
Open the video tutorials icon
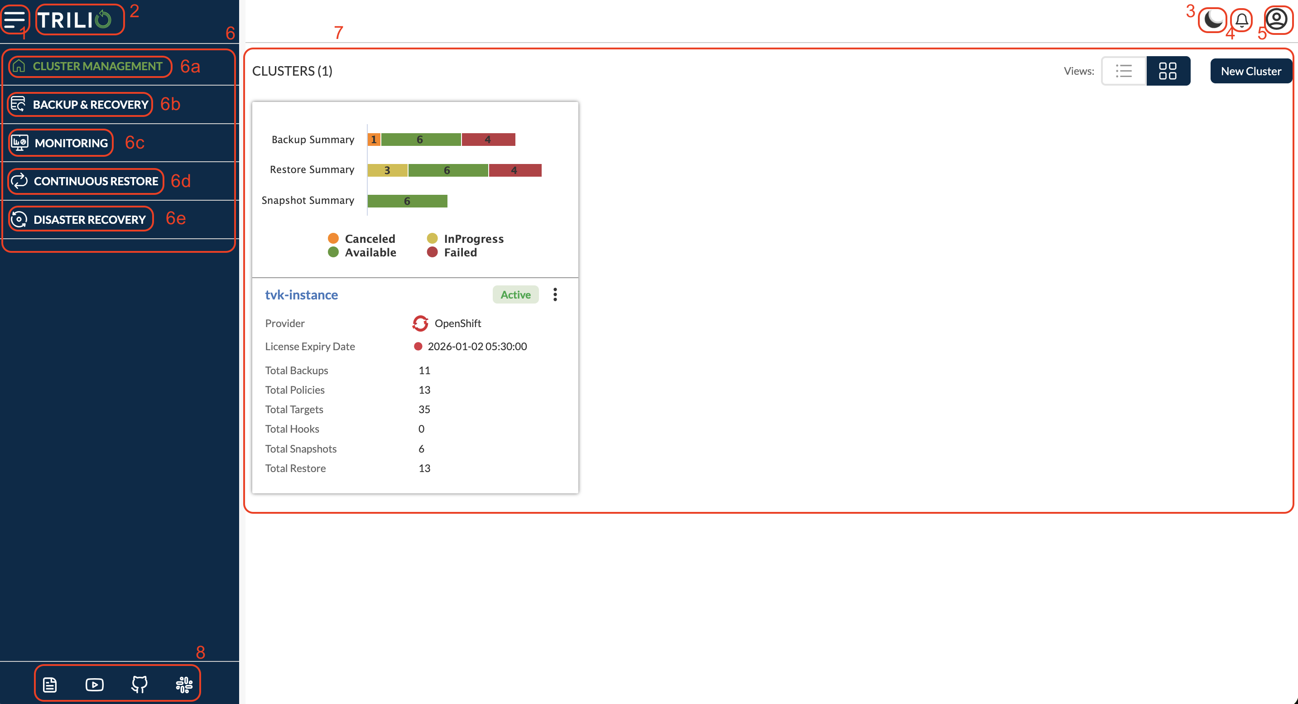coord(94,685)
